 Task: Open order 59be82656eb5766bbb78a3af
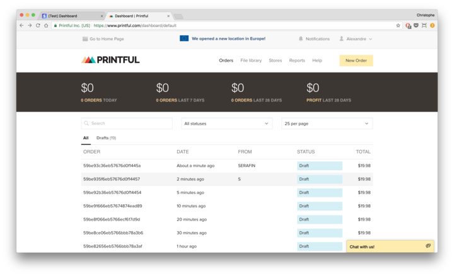click(113, 246)
